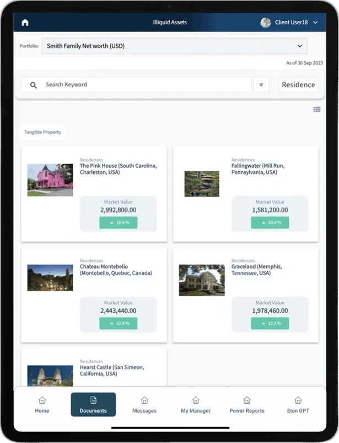Click the search magnifier icon
Image resolution: width=339 pixels, height=443 pixels.
34,85
